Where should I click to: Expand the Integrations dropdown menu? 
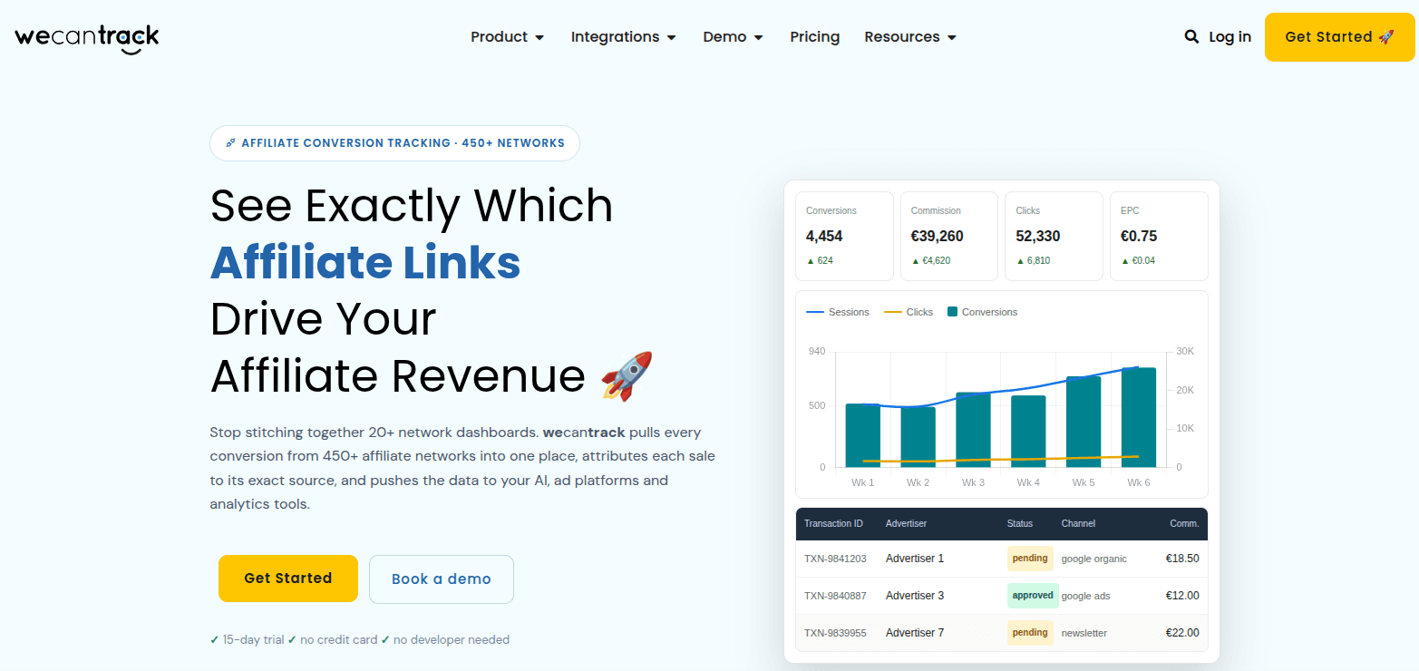point(624,37)
